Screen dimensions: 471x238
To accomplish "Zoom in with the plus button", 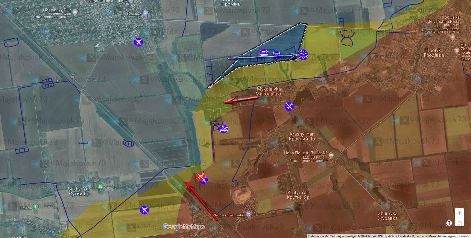I will click(x=459, y=213).
